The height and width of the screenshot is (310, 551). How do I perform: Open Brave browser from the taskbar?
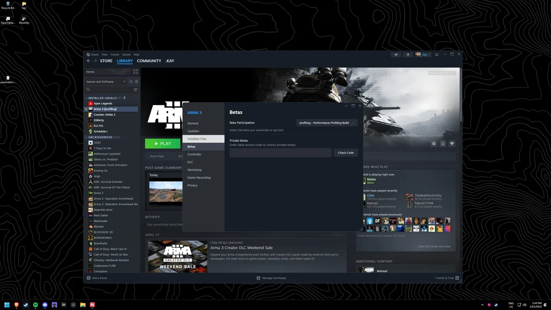17,304
